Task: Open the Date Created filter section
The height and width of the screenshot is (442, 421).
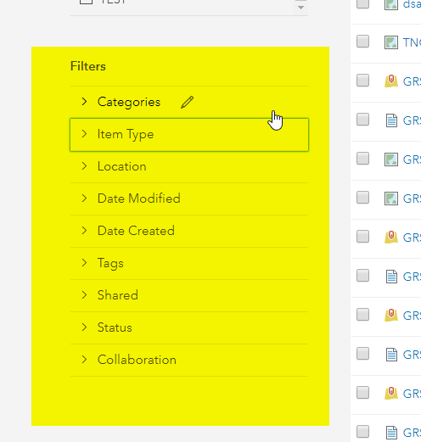Action: [x=189, y=231]
